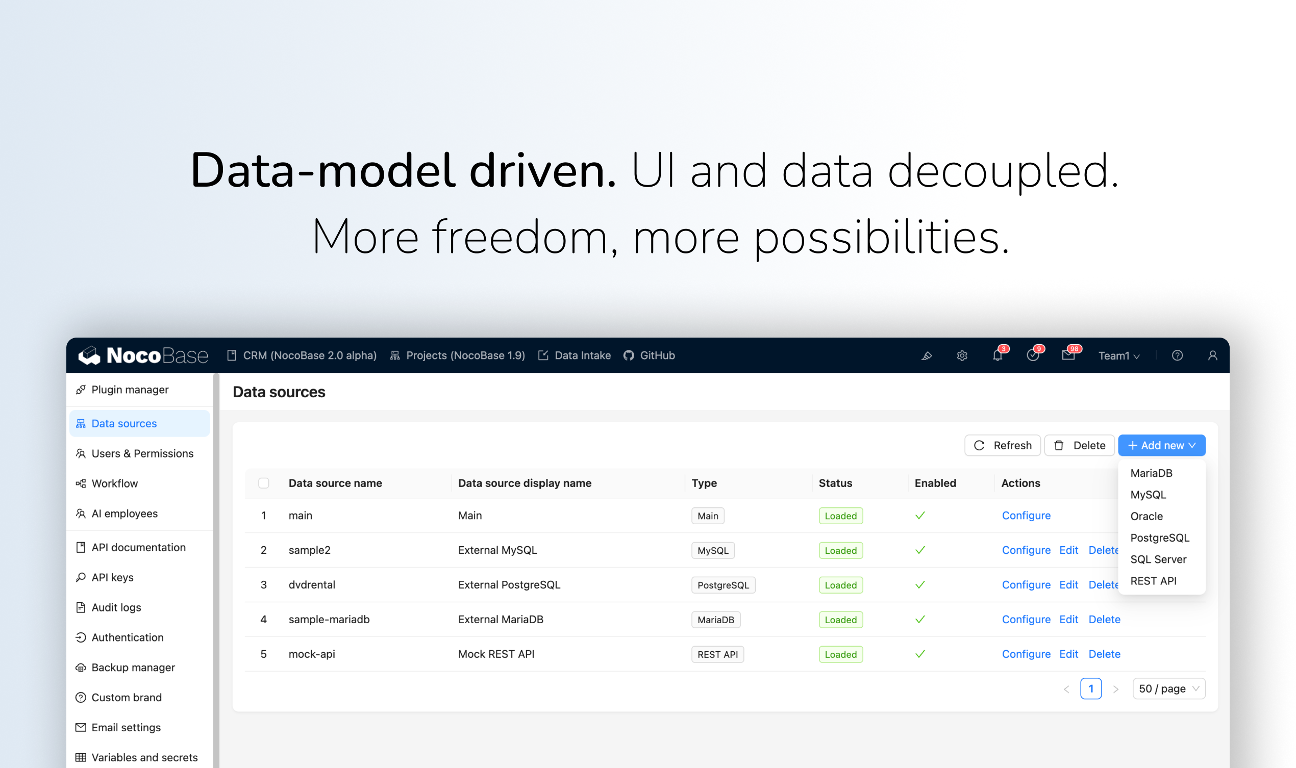
Task: Open the tasks check icon with 9 items
Action: [x=1034, y=355]
